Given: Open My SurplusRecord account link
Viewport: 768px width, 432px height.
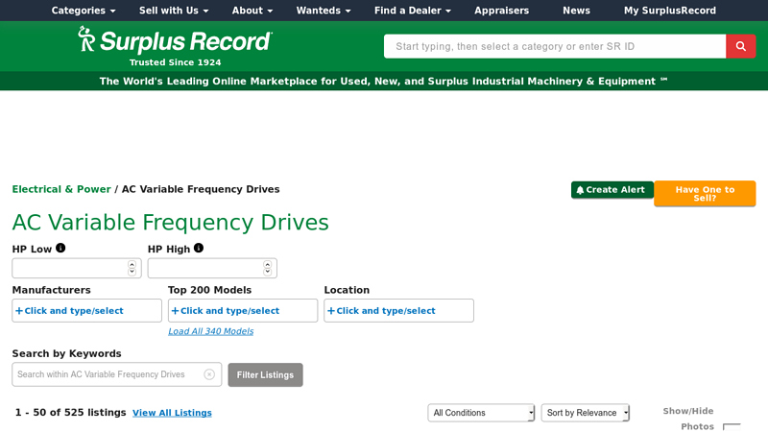Looking at the screenshot, I should coord(669,11).
